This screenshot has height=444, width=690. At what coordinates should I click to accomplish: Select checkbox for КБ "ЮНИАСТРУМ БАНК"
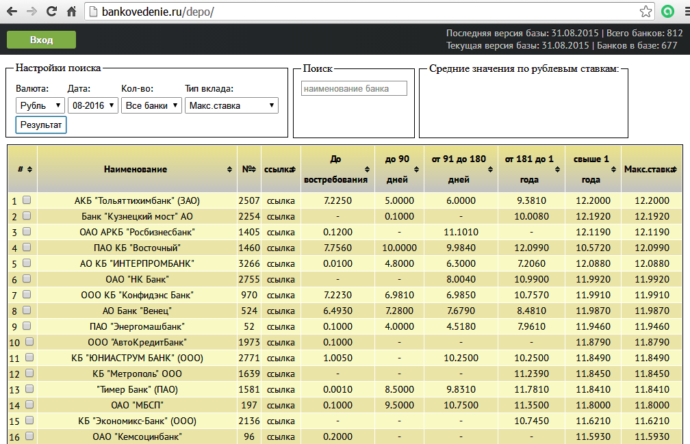[29, 357]
